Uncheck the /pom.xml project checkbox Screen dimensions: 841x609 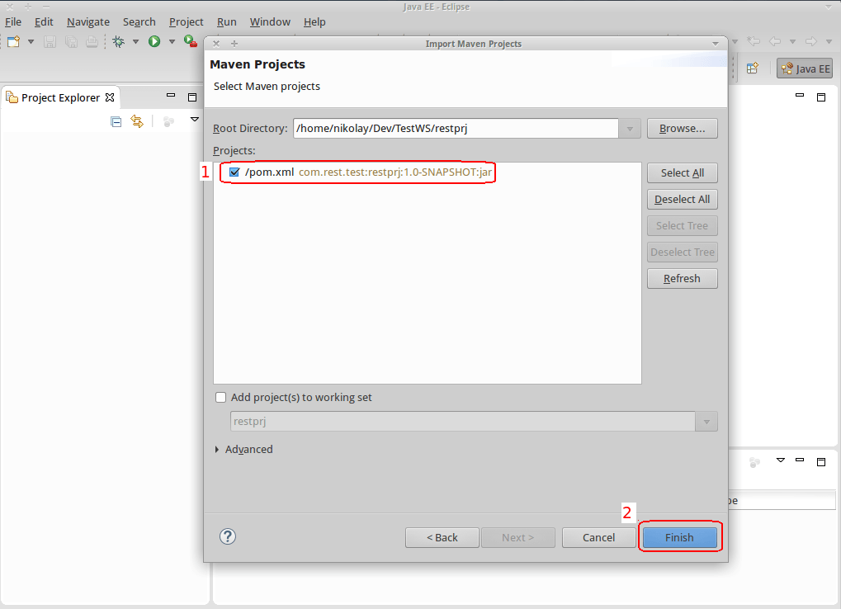point(234,172)
